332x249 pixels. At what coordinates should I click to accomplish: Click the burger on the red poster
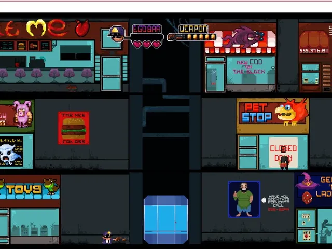[x=74, y=128]
